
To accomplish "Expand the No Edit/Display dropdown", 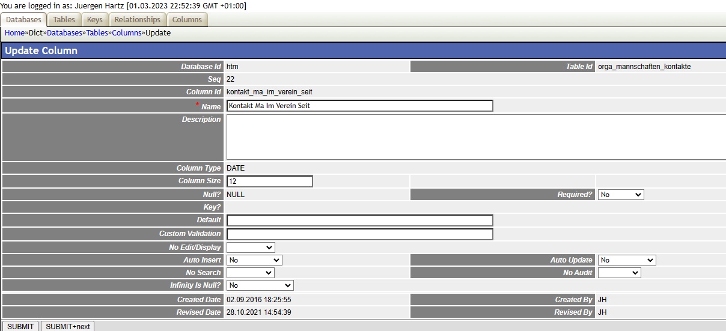I will point(251,247).
